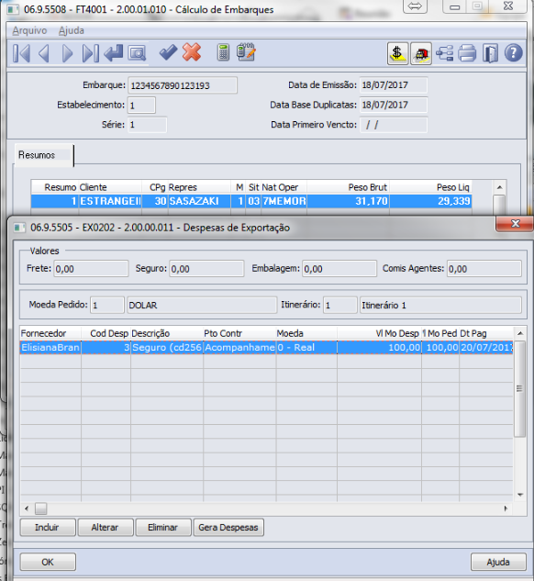
Task: Open the blue question mark help icon
Action: 513,53
